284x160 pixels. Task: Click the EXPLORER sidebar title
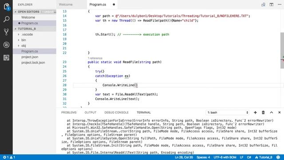click(x=25, y=4)
